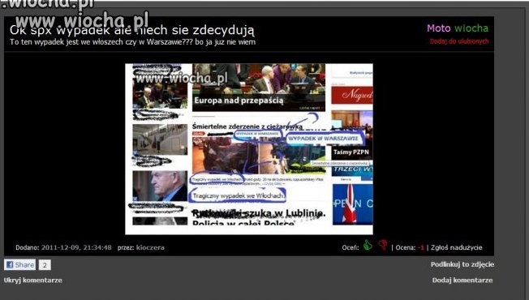Click Podlinkuj to zdjęcie link
This screenshot has height=300, width=529.
click(462, 264)
